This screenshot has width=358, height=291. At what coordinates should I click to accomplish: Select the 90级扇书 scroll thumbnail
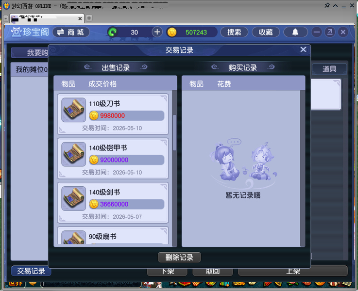(73, 238)
